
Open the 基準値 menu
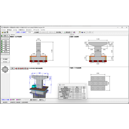9,30
